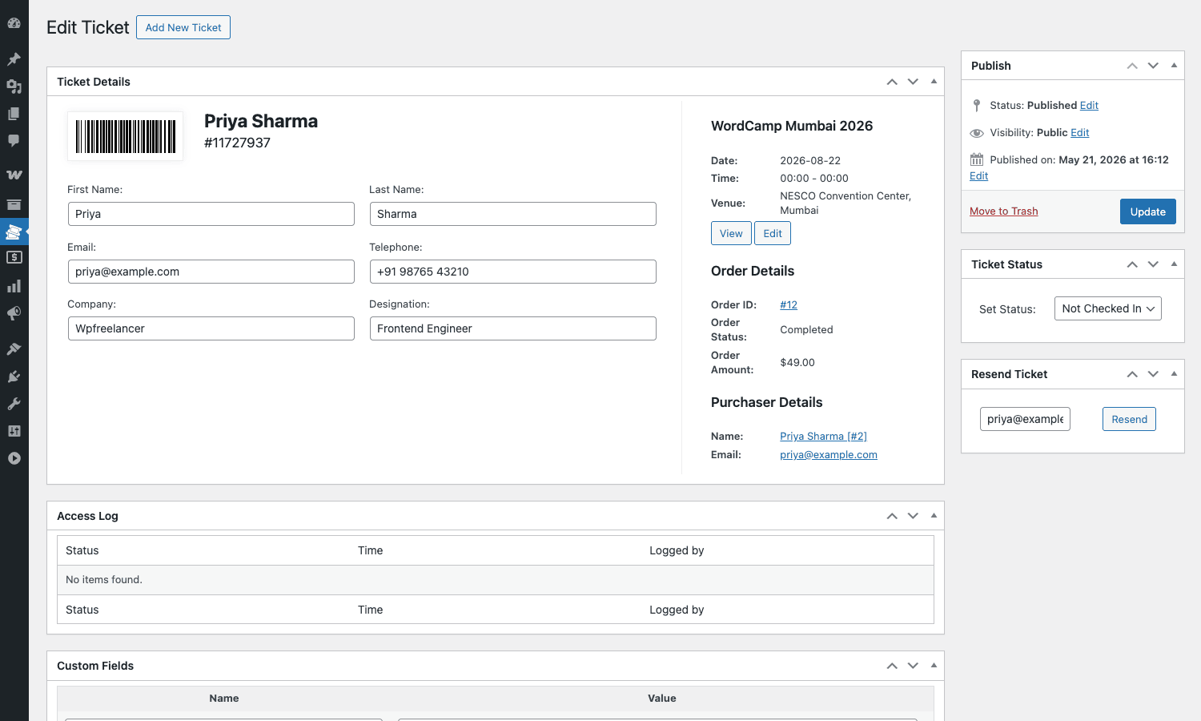Focus the Telephone input field

click(x=512, y=272)
